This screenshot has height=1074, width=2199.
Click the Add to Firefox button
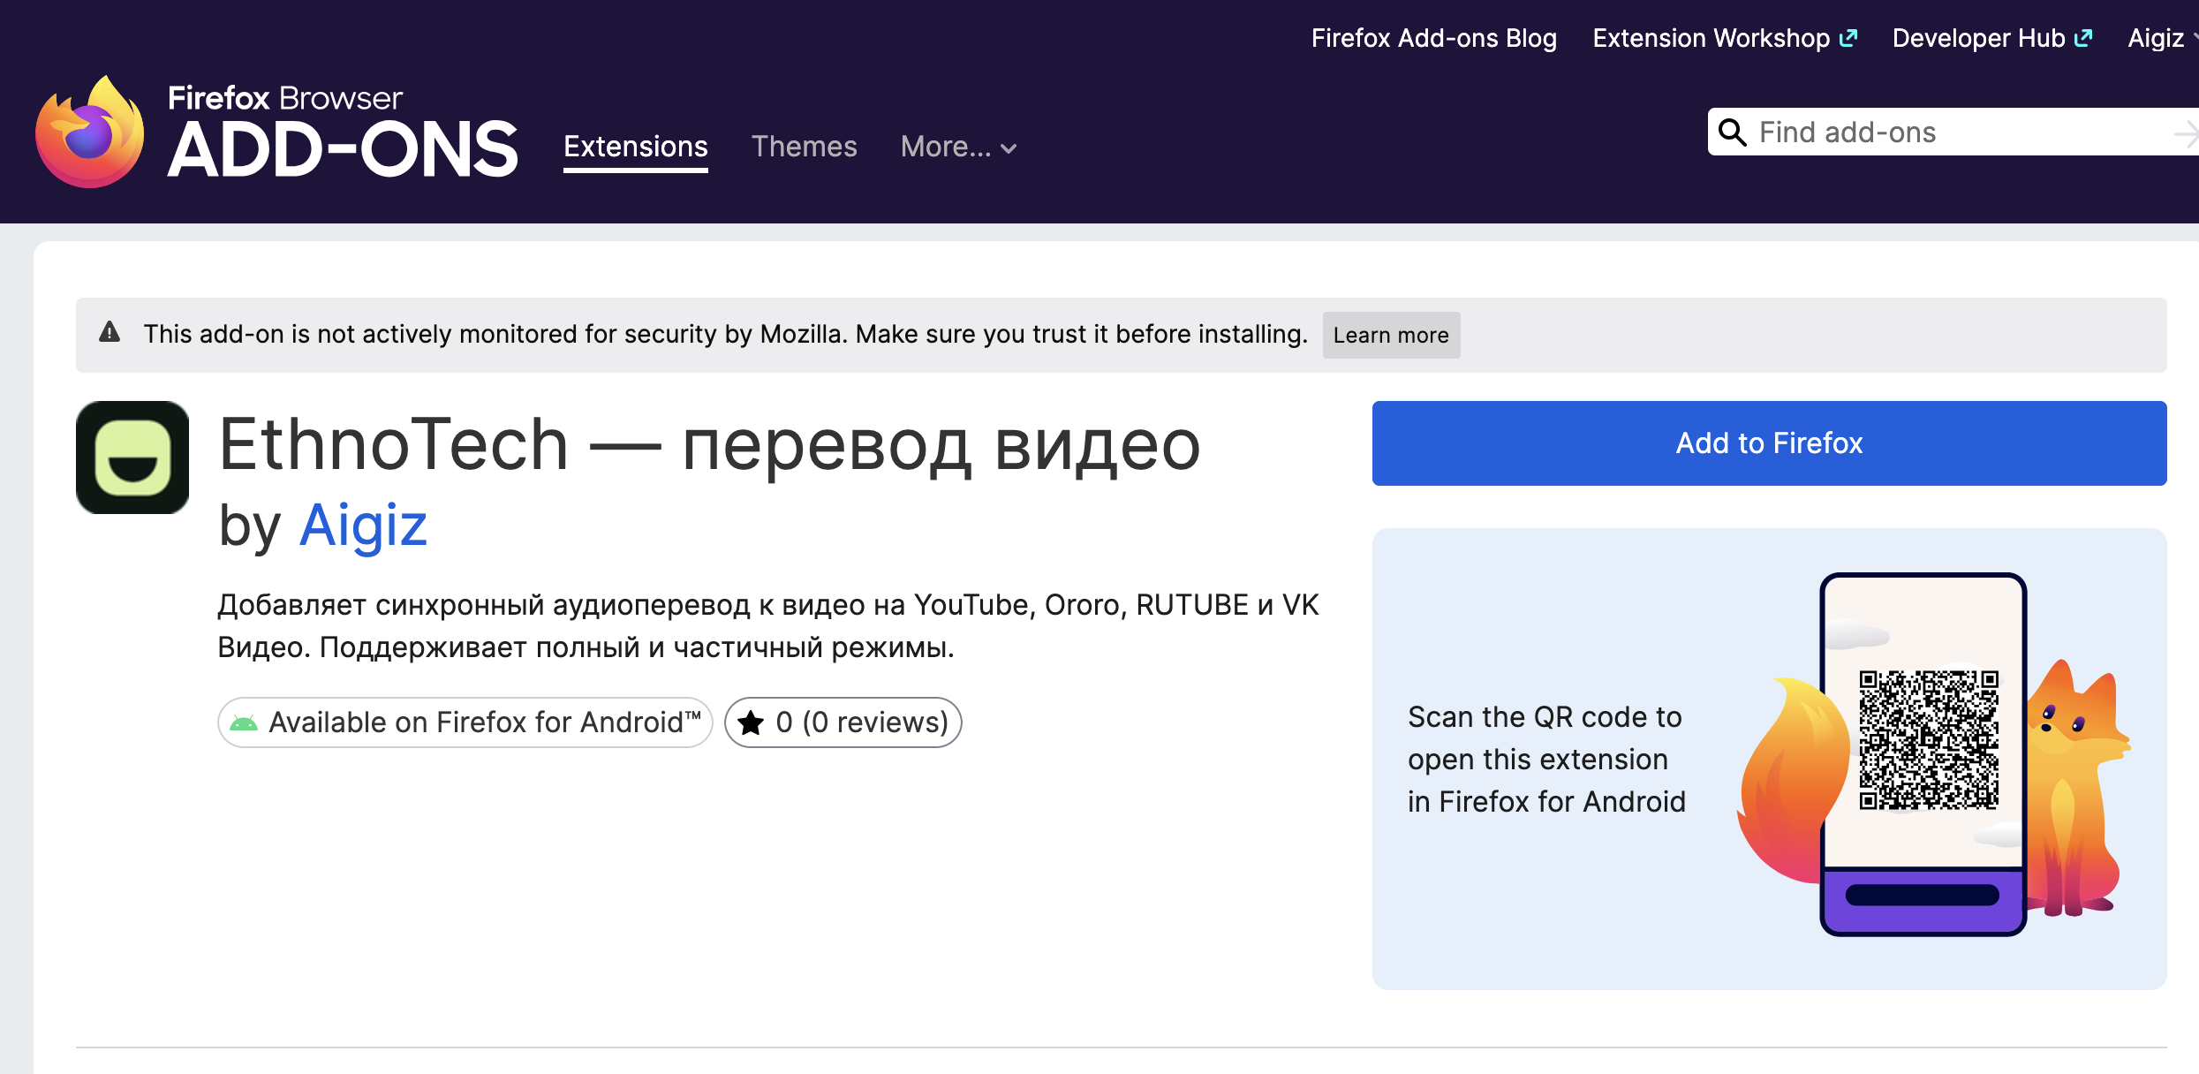[x=1769, y=443]
